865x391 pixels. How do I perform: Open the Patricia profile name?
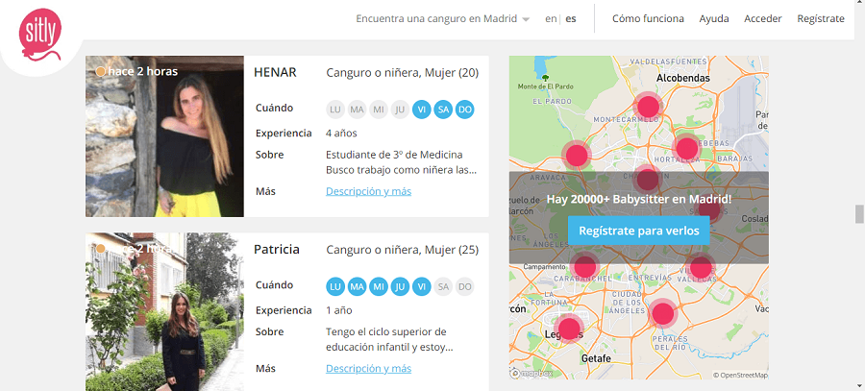[x=277, y=249]
